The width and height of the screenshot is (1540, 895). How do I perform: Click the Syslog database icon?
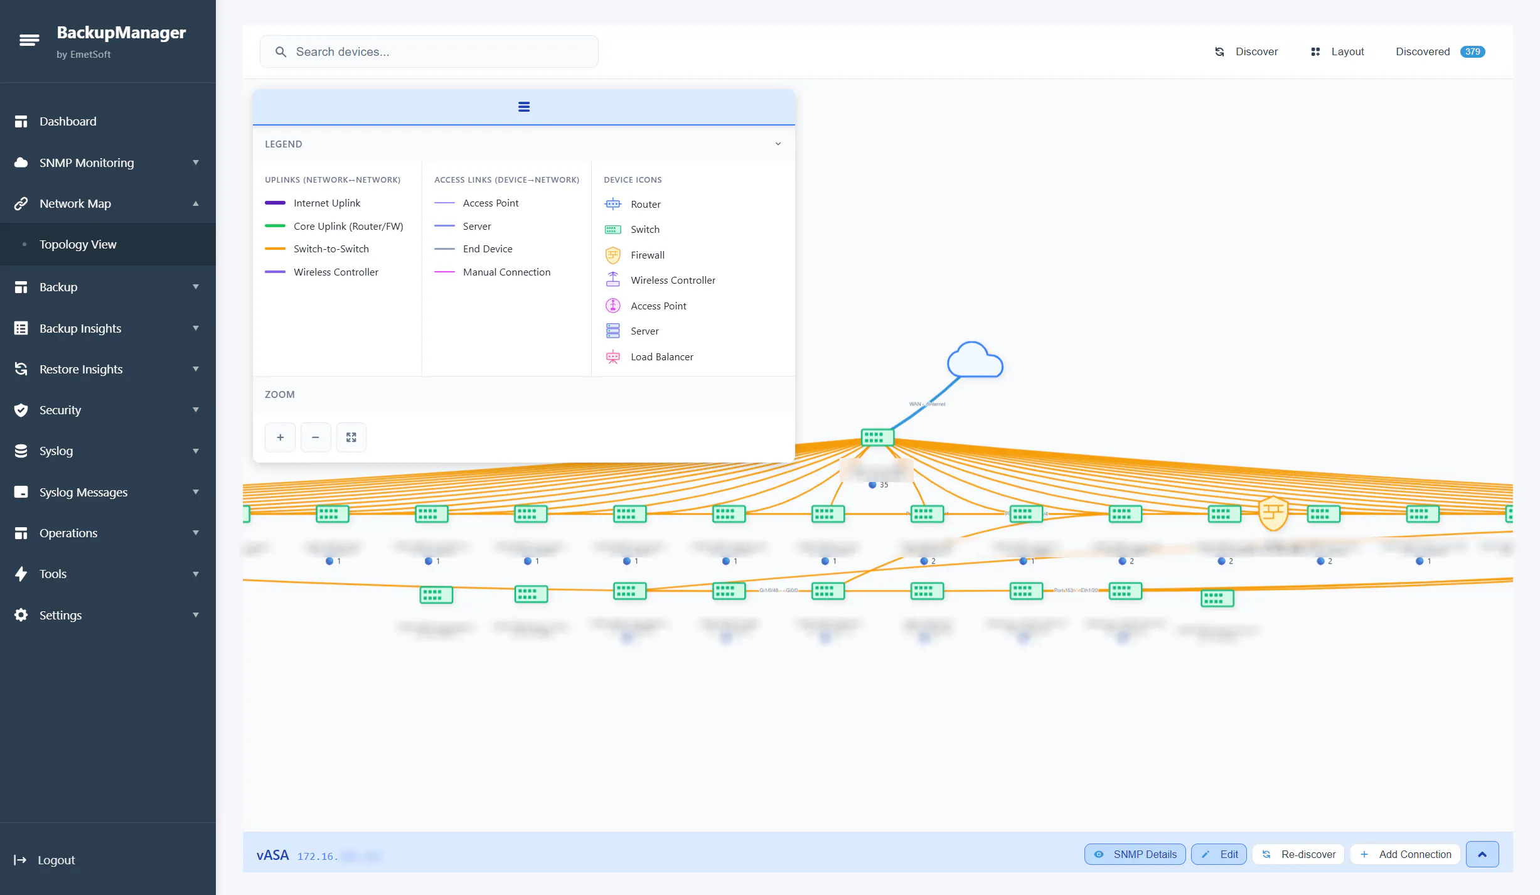pyautogui.click(x=21, y=451)
